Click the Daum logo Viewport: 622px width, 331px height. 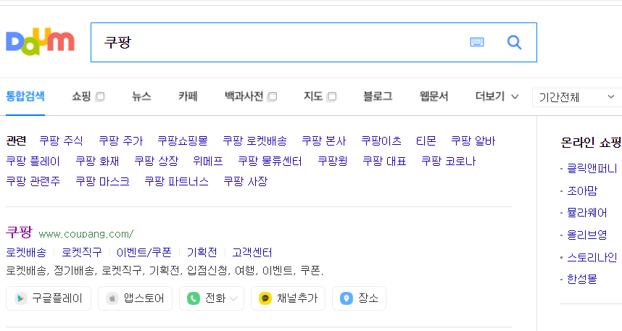(x=40, y=41)
